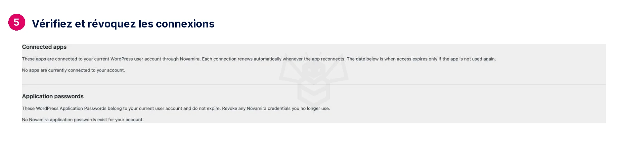
Task: Click the Revoke any Novamira credentials sentence
Action: click(276, 109)
